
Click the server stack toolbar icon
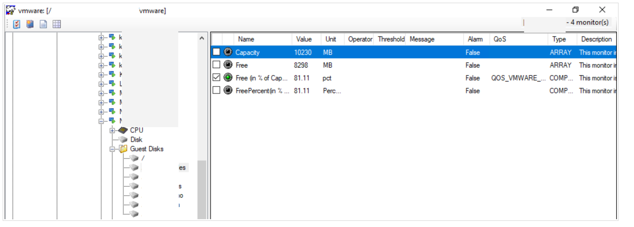tap(30, 24)
